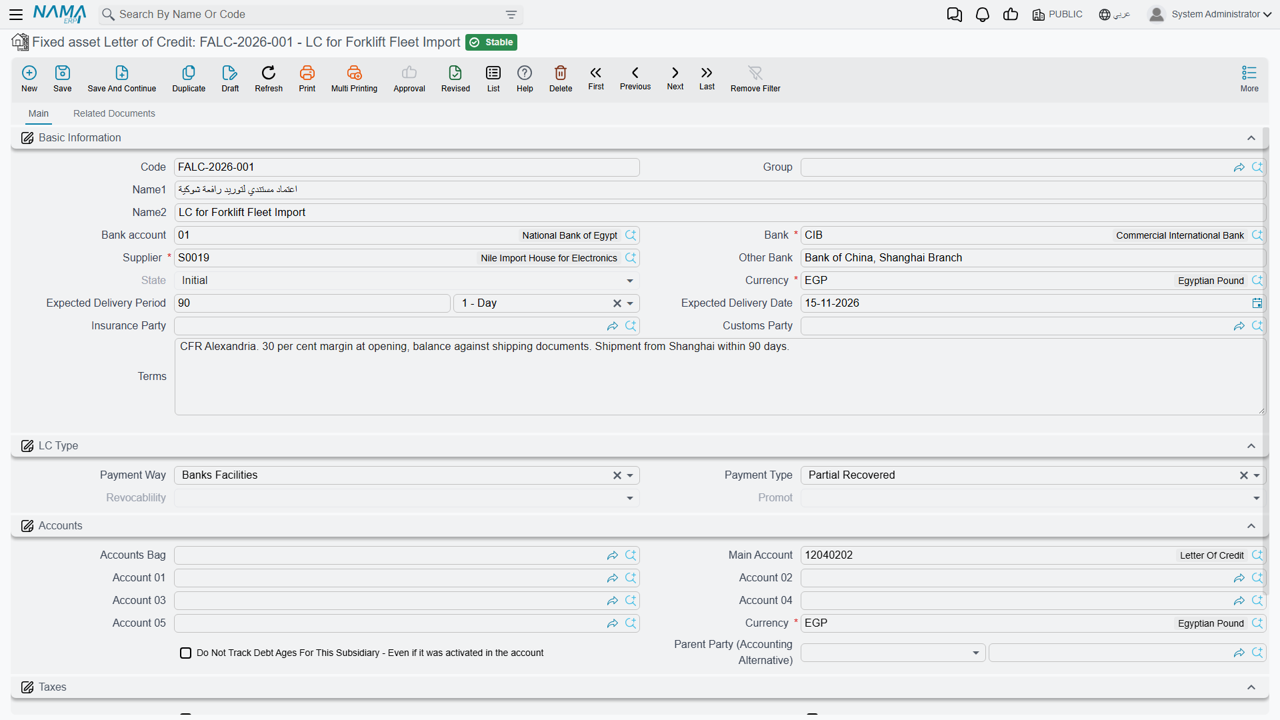Screen dimensions: 1280x720
Task: Click the Code input field
Action: [x=407, y=167]
